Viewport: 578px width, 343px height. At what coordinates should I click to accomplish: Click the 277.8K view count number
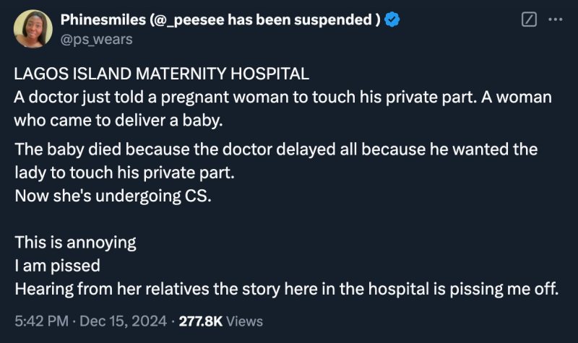coord(202,321)
